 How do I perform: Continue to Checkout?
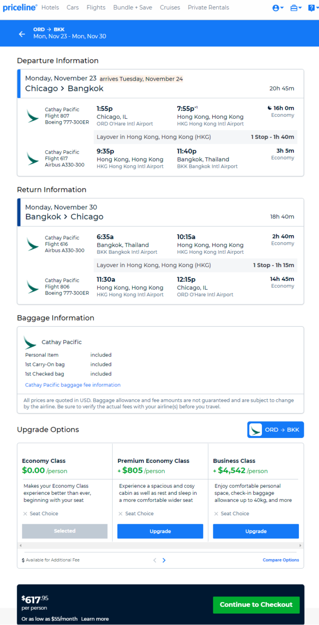coord(256,604)
